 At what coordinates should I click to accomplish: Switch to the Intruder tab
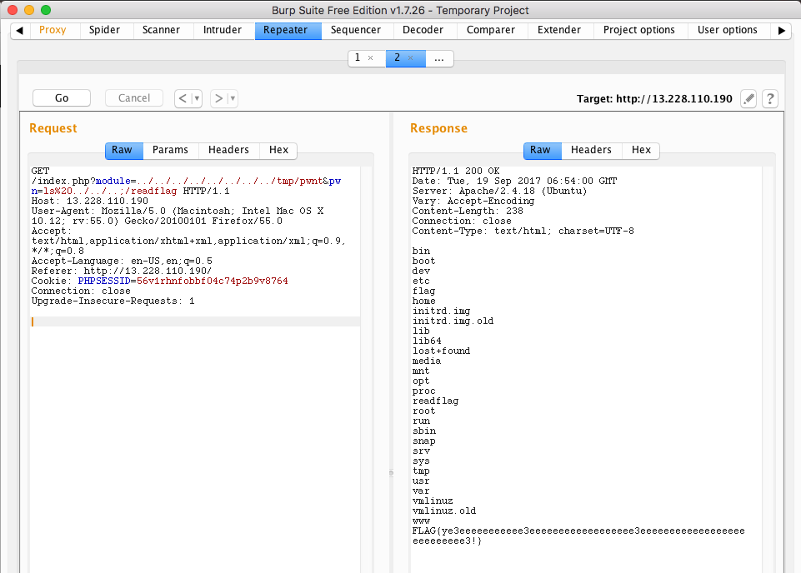223,30
